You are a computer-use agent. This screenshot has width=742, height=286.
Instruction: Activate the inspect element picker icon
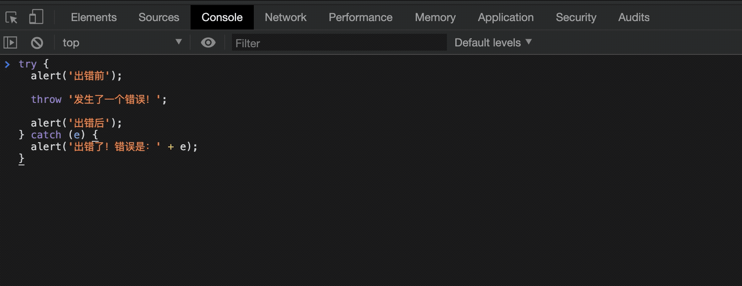(11, 17)
